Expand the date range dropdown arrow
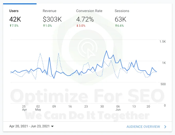This screenshot has height=135, width=175. [52, 126]
